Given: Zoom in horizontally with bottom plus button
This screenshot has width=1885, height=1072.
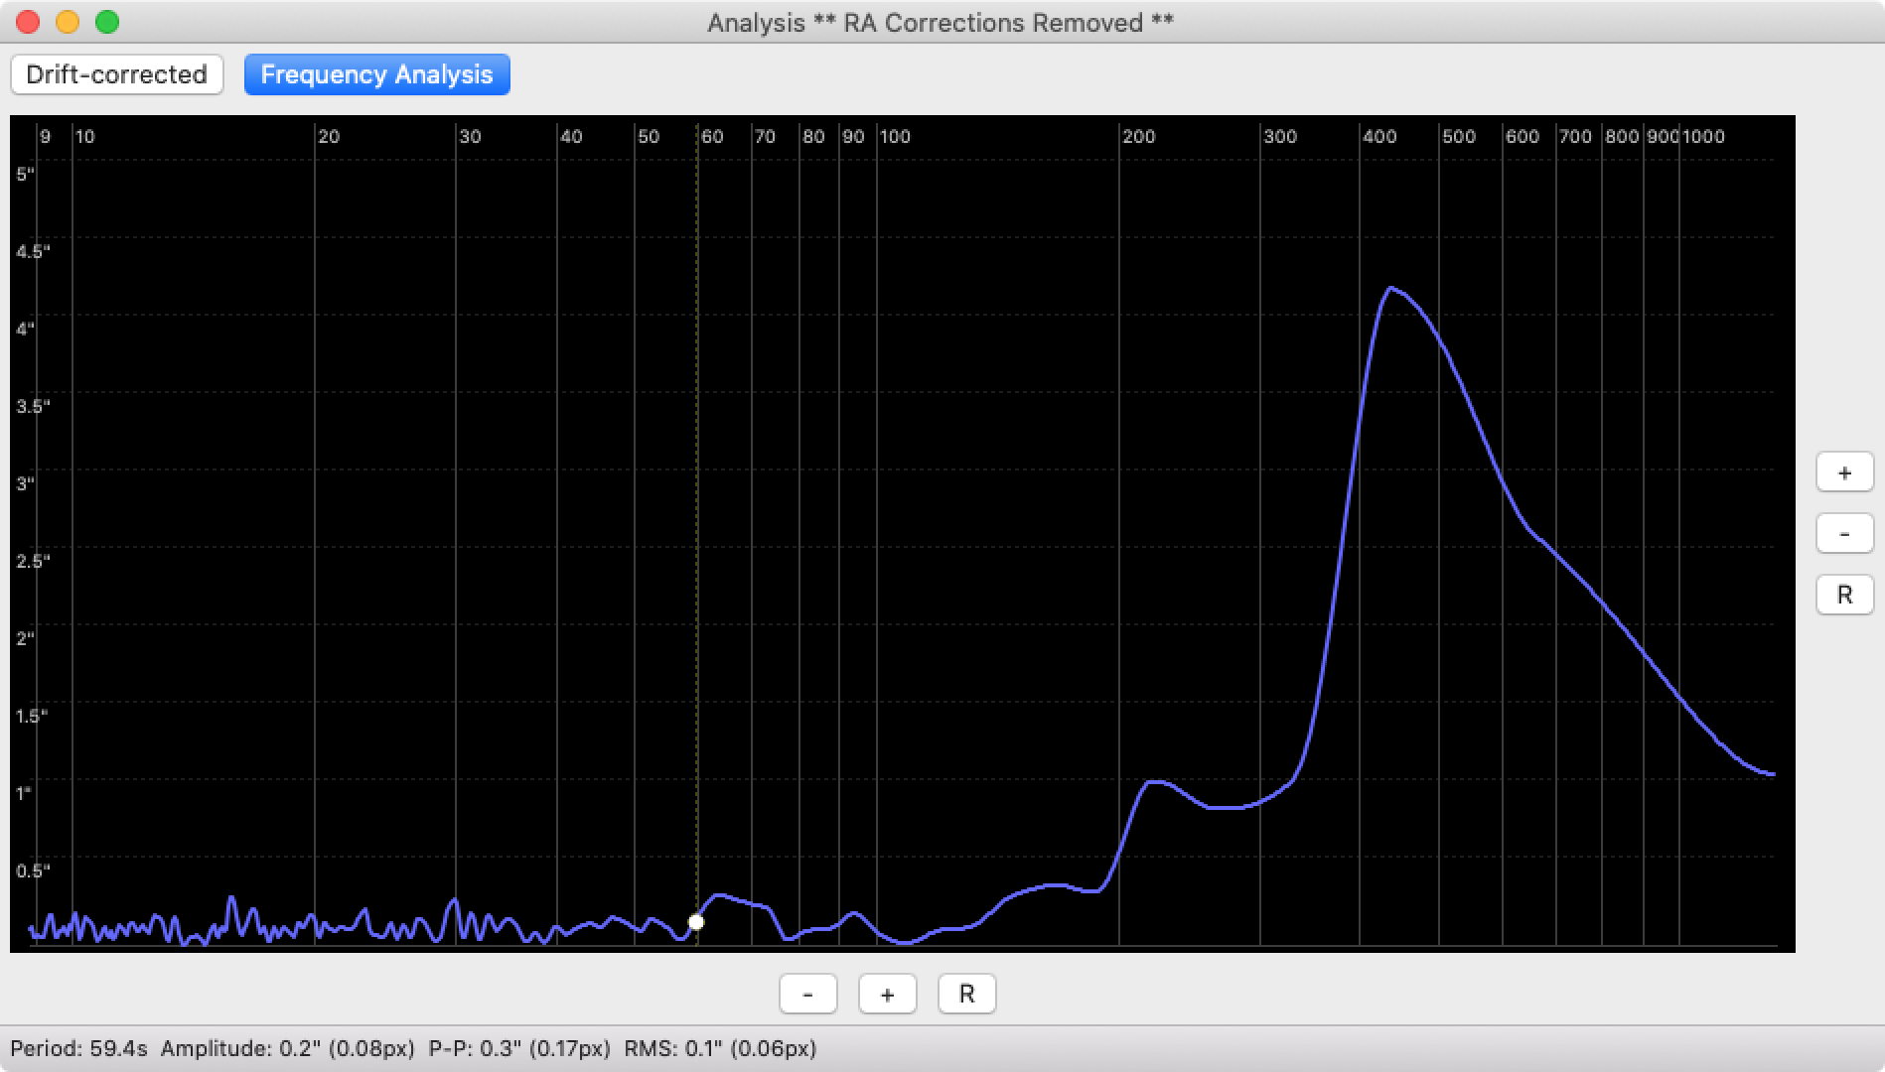Looking at the screenshot, I should (887, 994).
